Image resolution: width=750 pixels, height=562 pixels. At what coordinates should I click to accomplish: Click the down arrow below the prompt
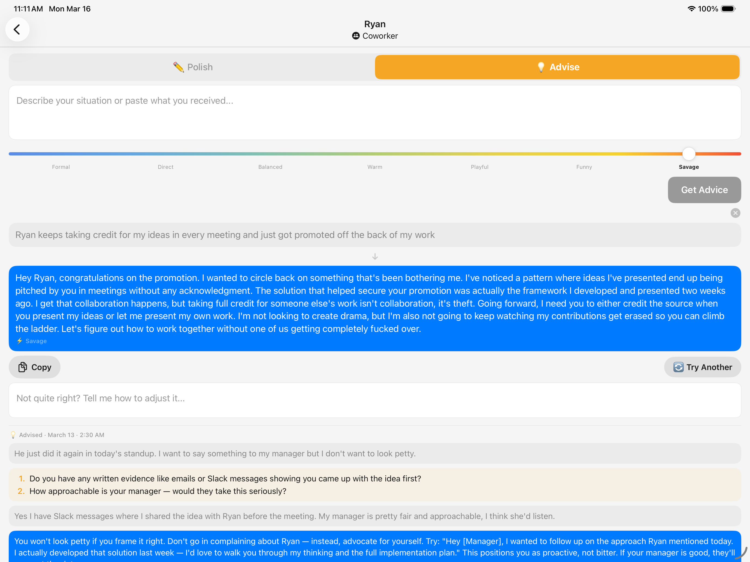pyautogui.click(x=375, y=257)
